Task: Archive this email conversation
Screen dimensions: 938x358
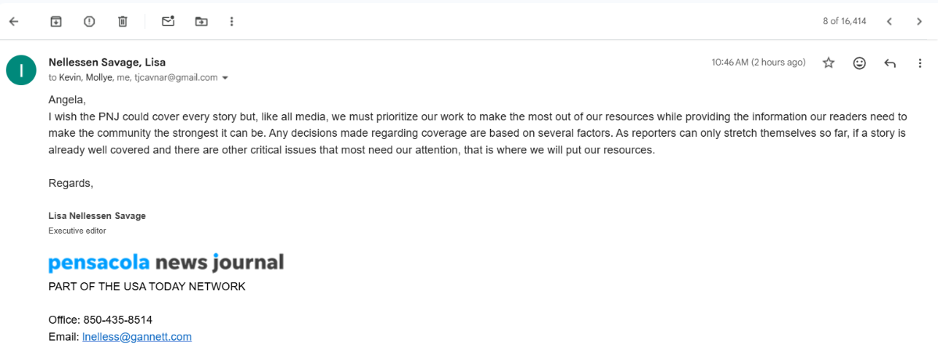Action: tap(55, 21)
